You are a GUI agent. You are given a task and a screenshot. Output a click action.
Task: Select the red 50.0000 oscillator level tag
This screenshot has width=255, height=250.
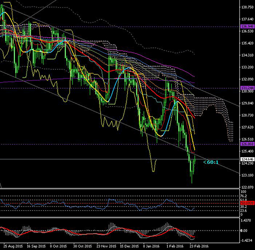(x=247, y=203)
